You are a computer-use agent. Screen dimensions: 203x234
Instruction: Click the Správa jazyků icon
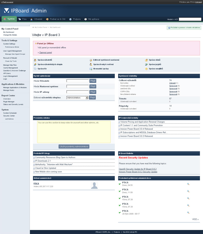coord(146,64)
